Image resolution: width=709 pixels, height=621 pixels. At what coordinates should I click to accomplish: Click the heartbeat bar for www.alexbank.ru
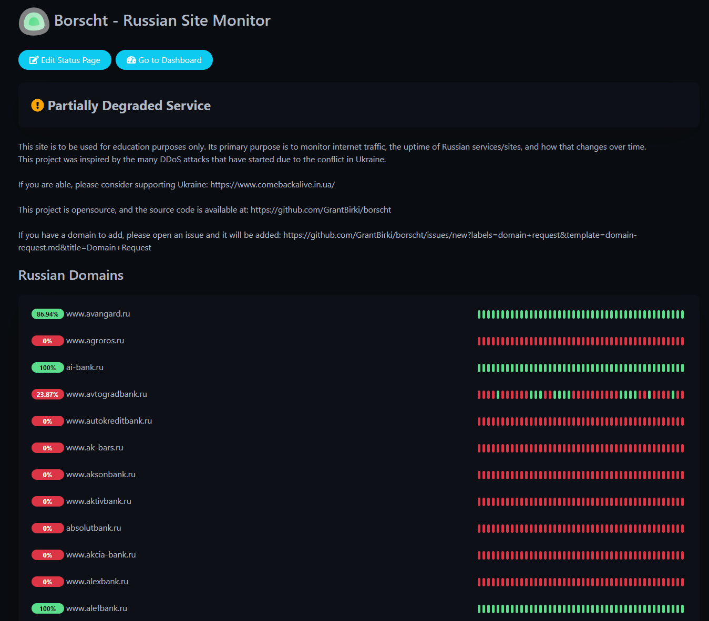tap(581, 582)
